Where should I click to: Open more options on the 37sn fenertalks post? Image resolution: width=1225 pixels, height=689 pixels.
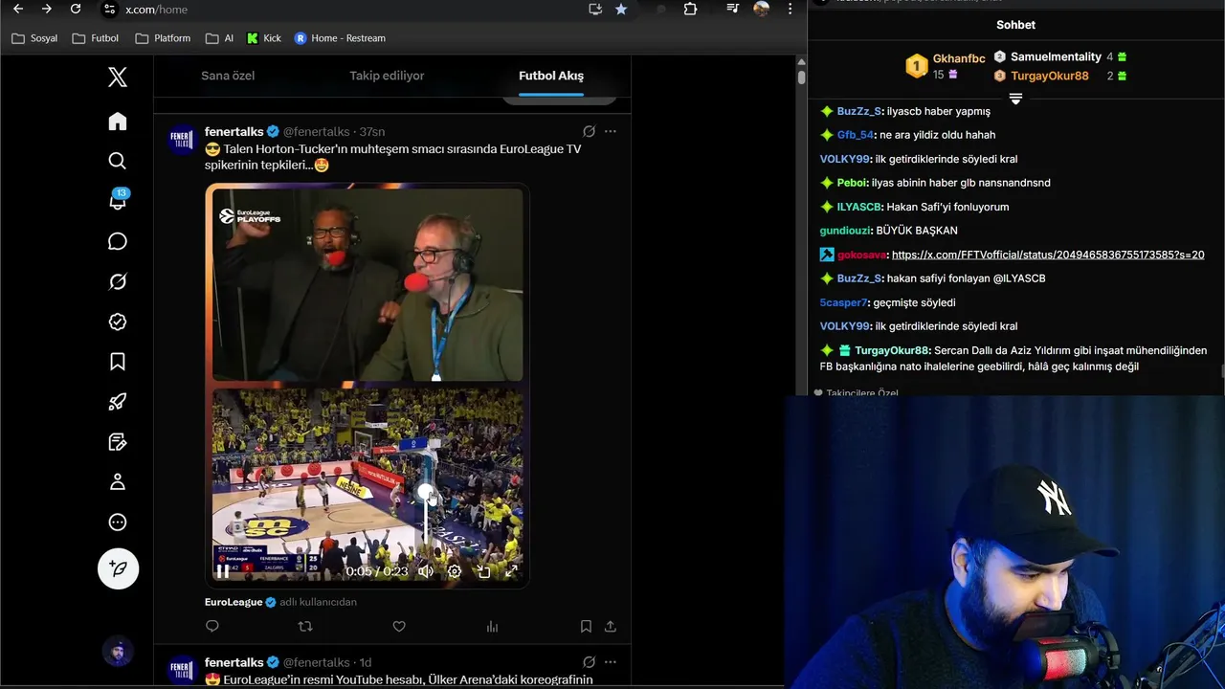click(x=611, y=131)
